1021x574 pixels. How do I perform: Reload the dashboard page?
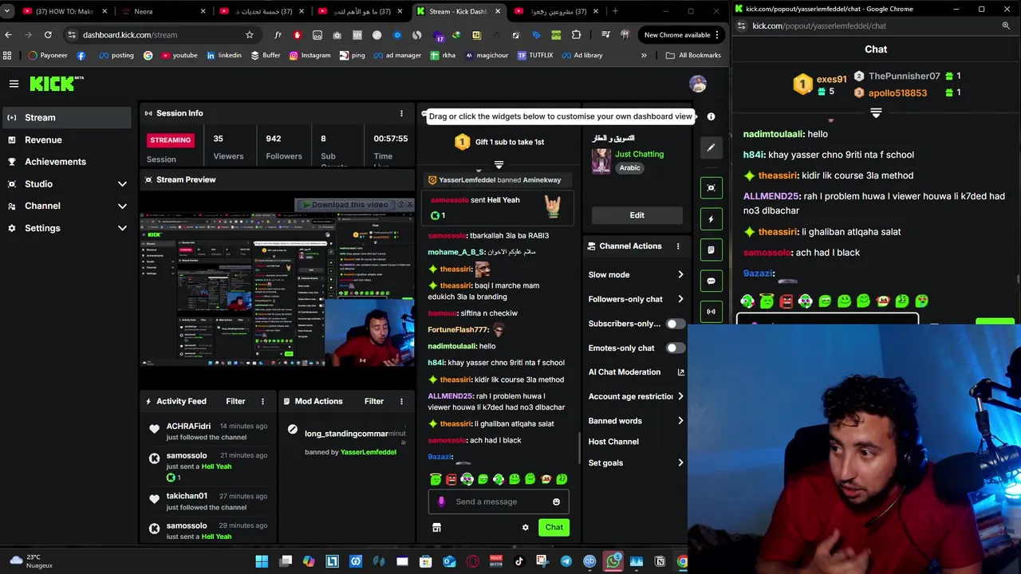click(x=48, y=35)
